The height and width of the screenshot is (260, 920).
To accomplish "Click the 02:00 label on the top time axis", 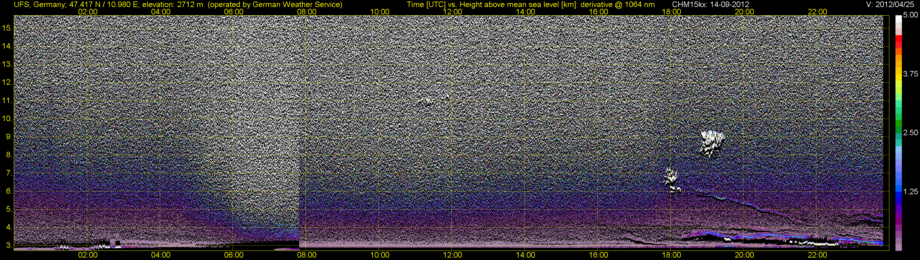I will coord(88,12).
